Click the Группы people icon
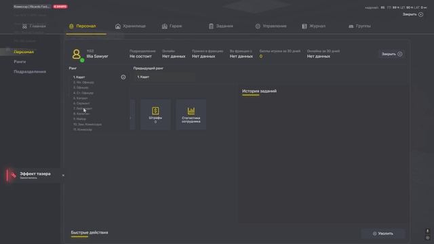This screenshot has width=434, height=244. pyautogui.click(x=351, y=26)
